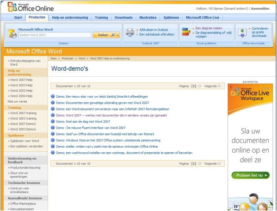Click the Office Online logo
This screenshot has height=211, width=277.
coord(30,7)
